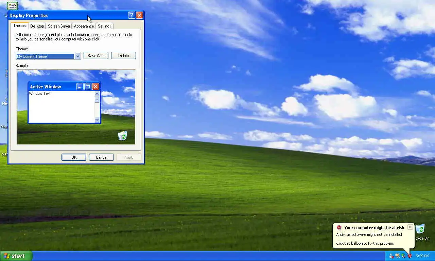
Task: Go to the Settings tab
Action: [x=104, y=26]
